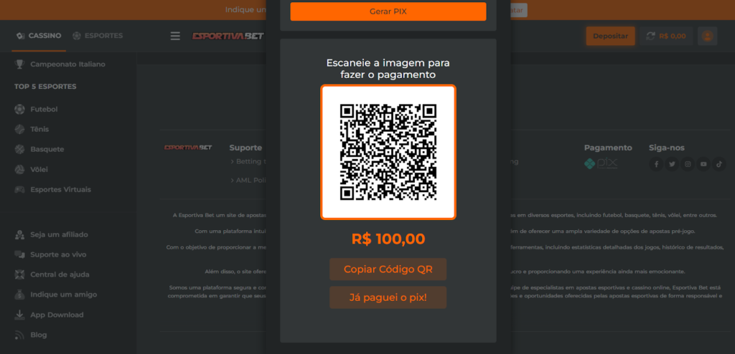Click the PIX QR code image
735x354 pixels.
click(388, 152)
